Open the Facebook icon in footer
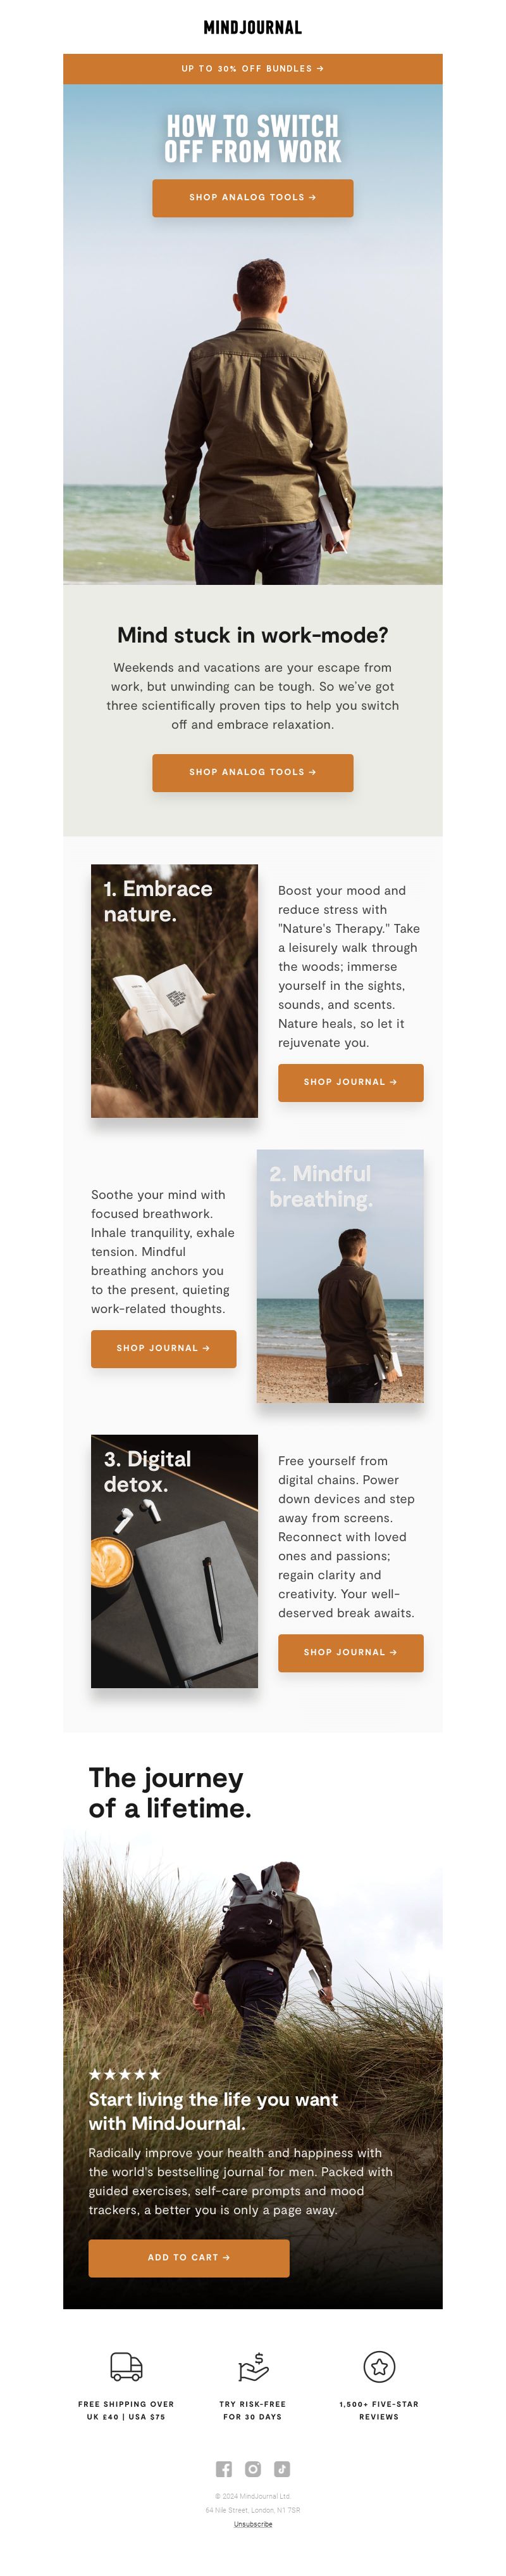 (223, 2469)
